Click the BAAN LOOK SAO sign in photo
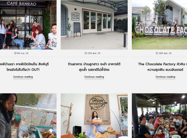The image size is (187, 138). coord(75,17)
